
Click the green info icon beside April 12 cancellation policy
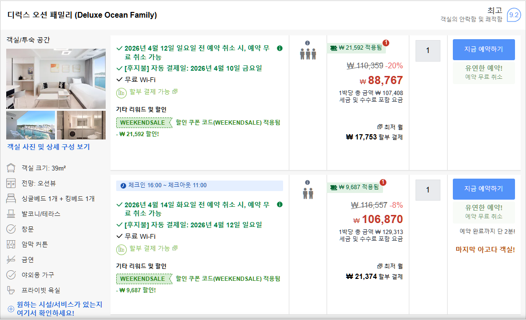point(280,48)
